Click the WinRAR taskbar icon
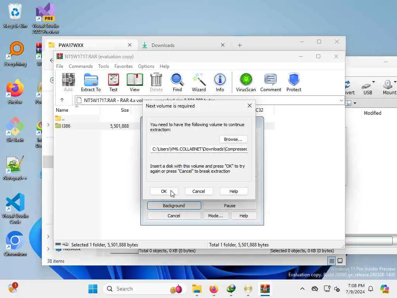The image size is (397, 298). pos(265,289)
